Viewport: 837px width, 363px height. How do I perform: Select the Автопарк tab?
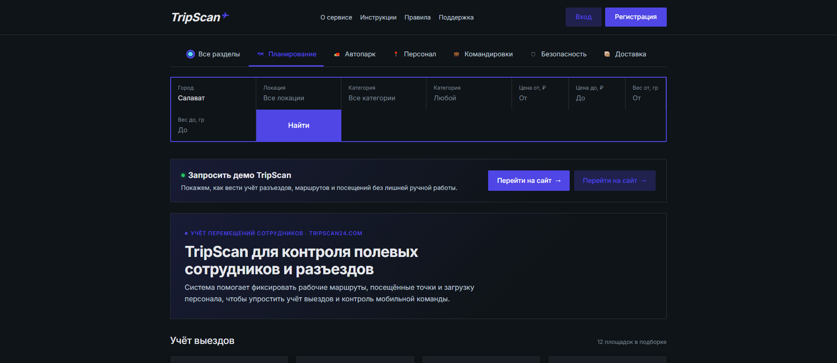[355, 54]
